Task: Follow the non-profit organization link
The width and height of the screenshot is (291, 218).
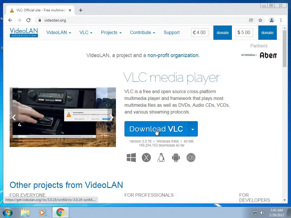Action: pyautogui.click(x=173, y=55)
